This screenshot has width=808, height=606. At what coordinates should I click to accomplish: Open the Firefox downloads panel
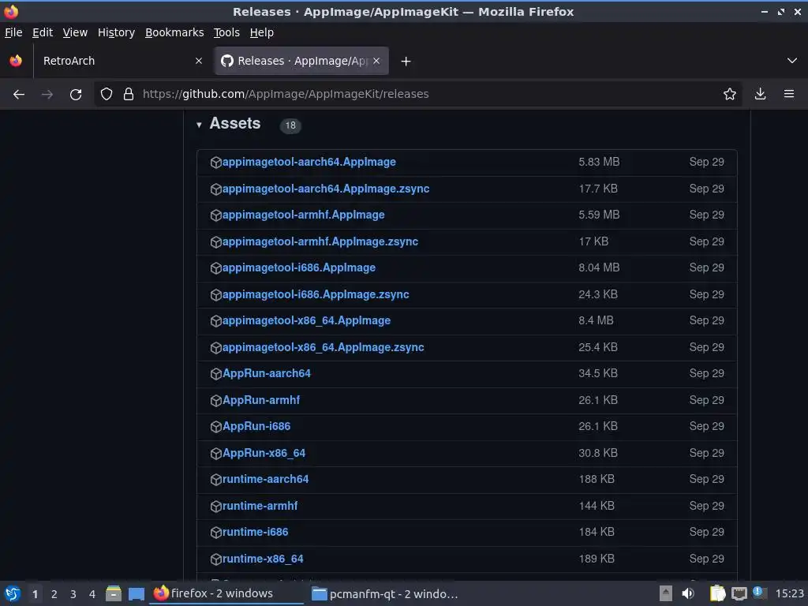[760, 95]
